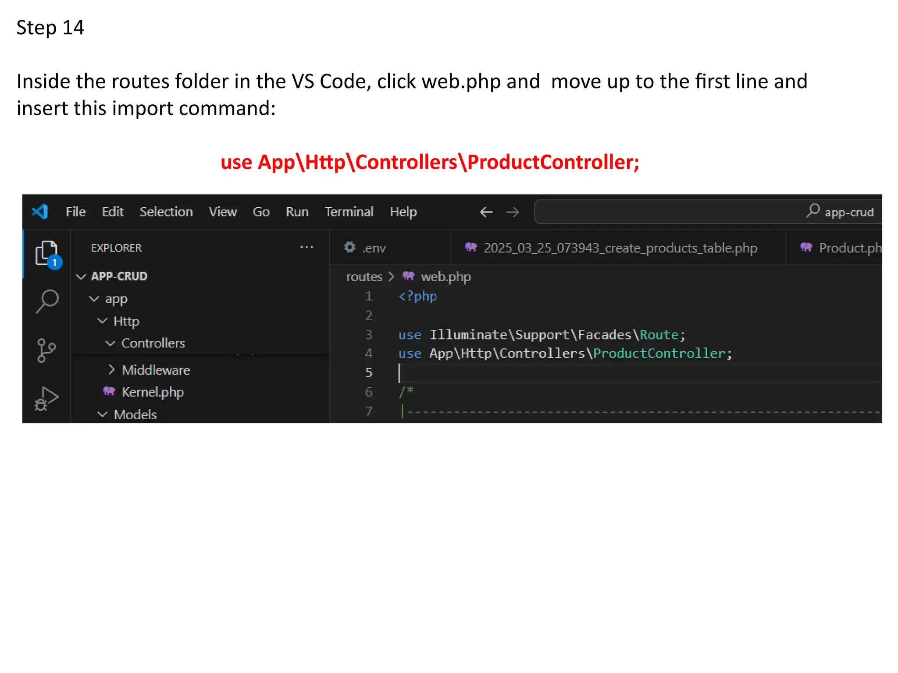Open the Help menu
Image resolution: width=898 pixels, height=673 pixels.
(403, 212)
